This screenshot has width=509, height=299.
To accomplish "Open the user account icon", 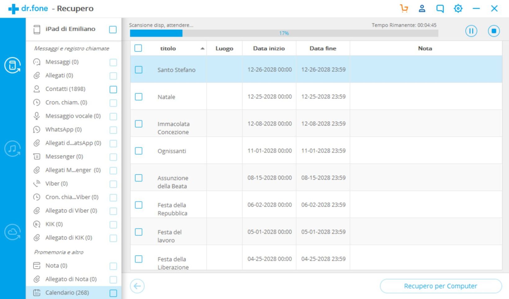I will pyautogui.click(x=422, y=8).
